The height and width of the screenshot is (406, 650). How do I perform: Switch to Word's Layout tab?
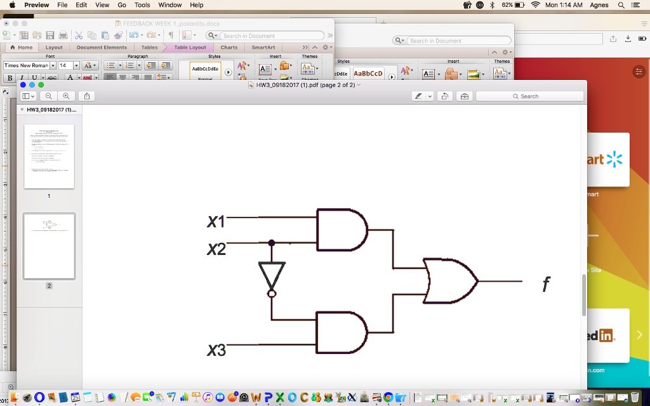[x=54, y=47]
